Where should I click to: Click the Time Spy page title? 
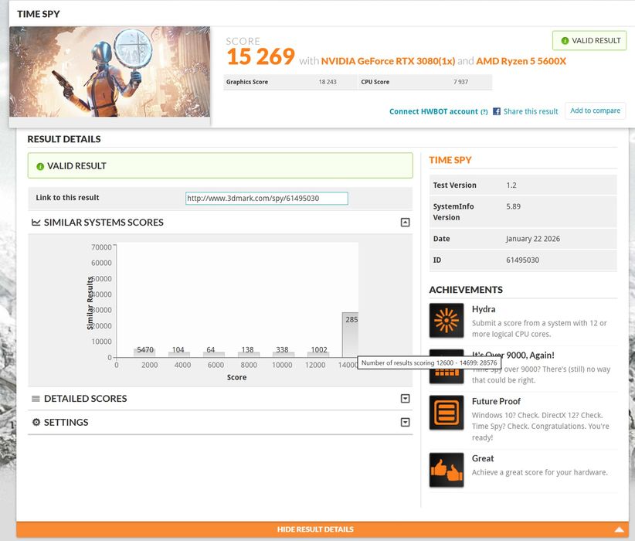point(39,14)
